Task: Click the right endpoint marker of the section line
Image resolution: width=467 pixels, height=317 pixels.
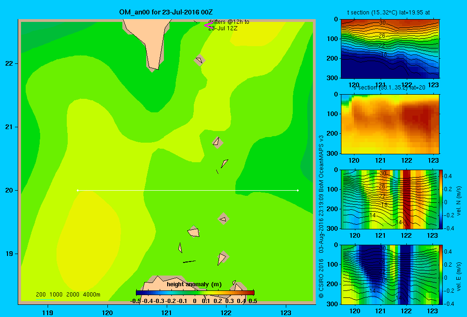Action: point(298,190)
